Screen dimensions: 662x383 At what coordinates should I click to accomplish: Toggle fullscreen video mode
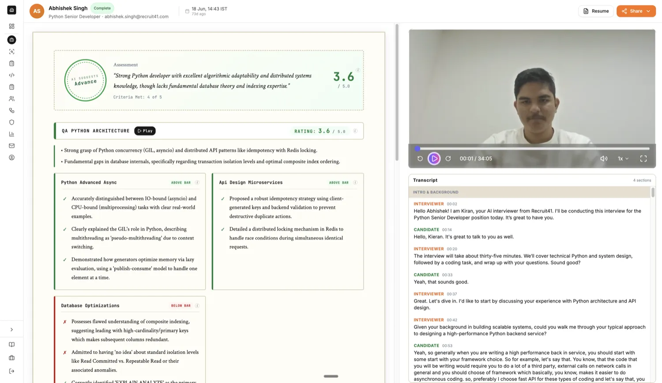point(643,159)
